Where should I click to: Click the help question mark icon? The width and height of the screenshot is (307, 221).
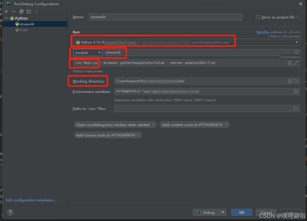(10, 212)
